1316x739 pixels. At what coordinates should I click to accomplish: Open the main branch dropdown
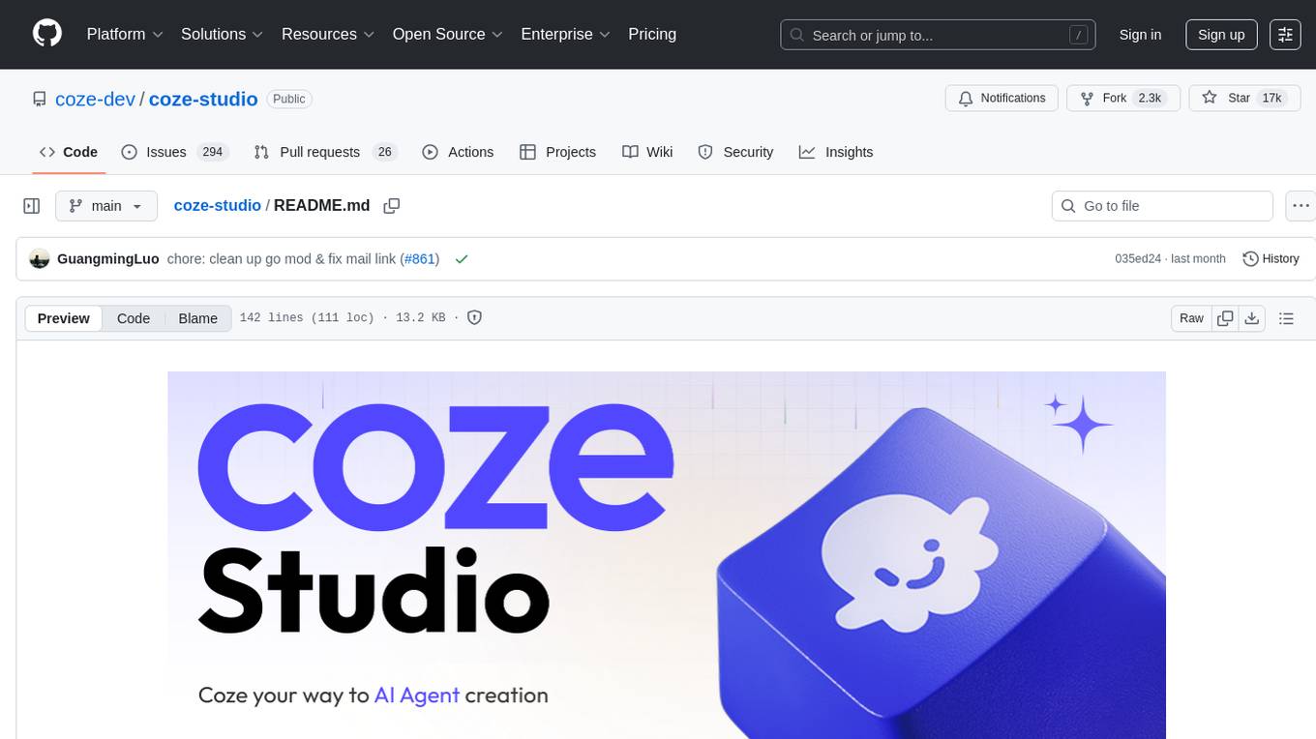click(106, 206)
